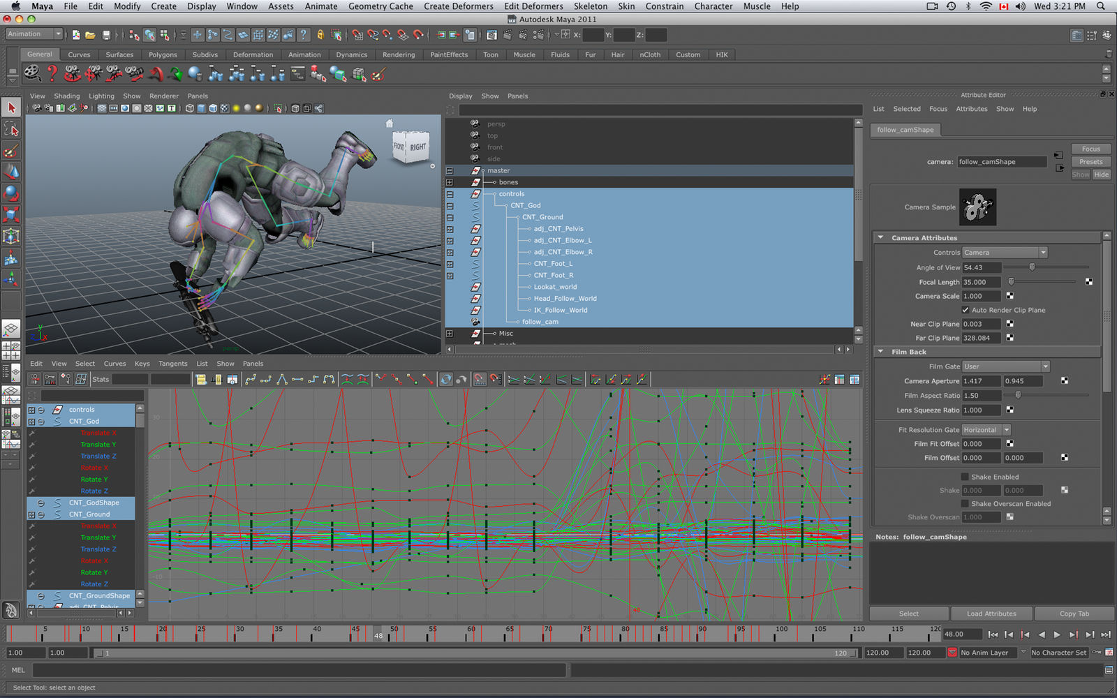Toggle Auto Render Clip Plane checkbox
Image resolution: width=1117 pixels, height=698 pixels.
click(966, 310)
